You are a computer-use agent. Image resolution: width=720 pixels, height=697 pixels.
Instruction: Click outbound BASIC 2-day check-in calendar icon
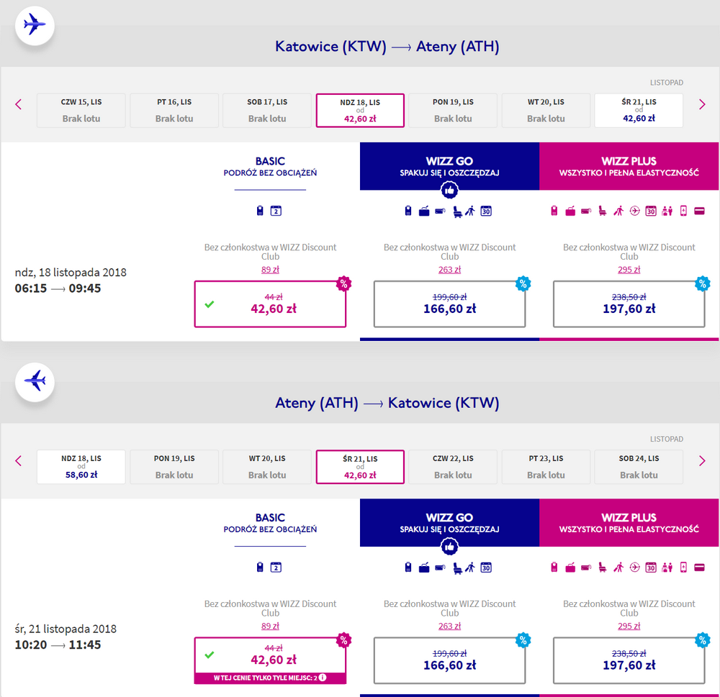(276, 211)
